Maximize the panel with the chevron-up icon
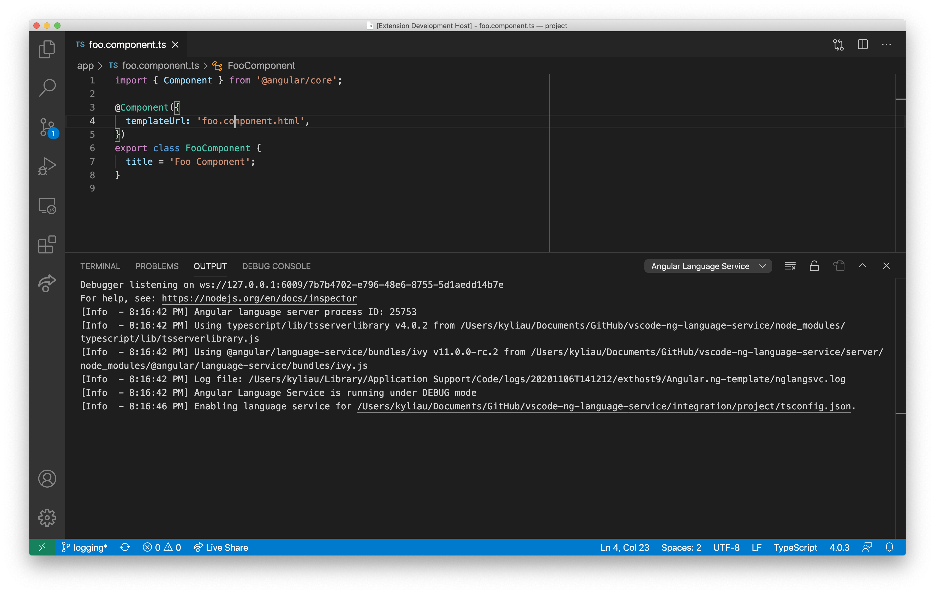This screenshot has width=935, height=594. (862, 266)
